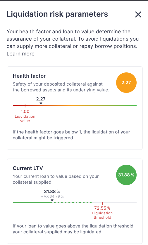148x245 pixels.
Task: Open the Learn more link
Action: pyautogui.click(x=20, y=54)
